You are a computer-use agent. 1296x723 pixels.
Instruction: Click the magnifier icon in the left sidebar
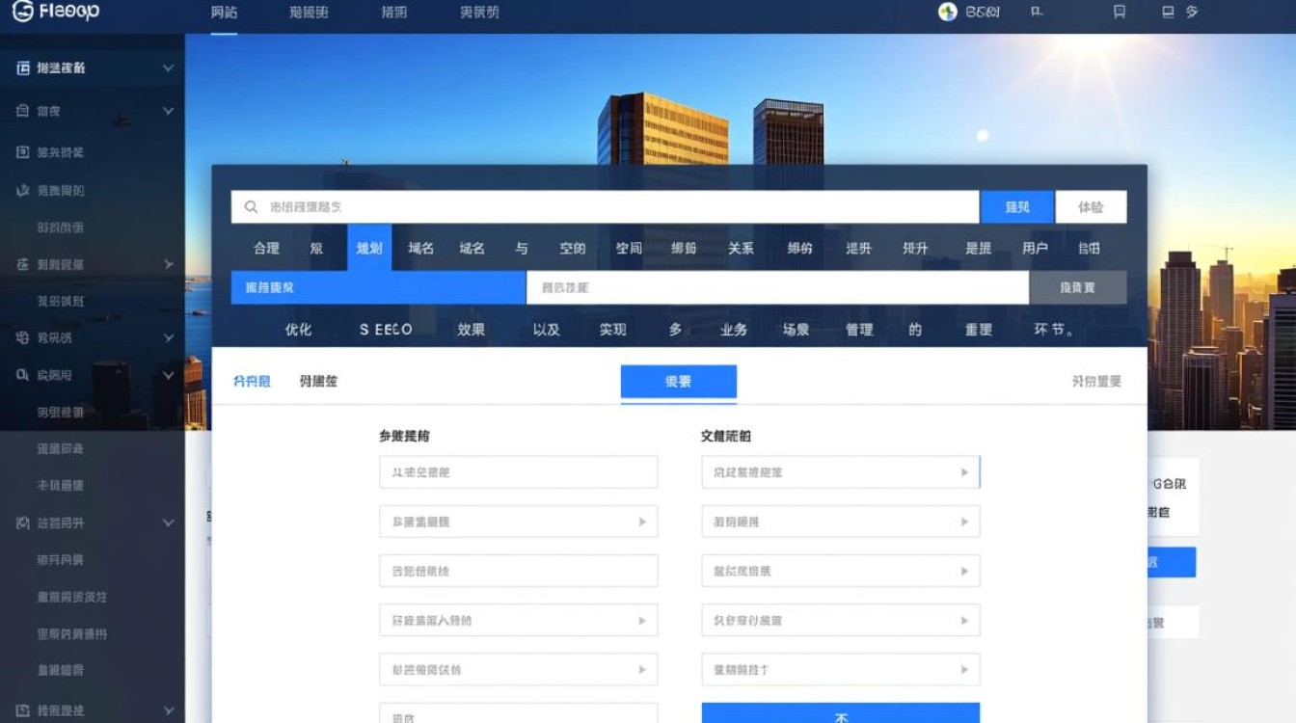[23, 375]
